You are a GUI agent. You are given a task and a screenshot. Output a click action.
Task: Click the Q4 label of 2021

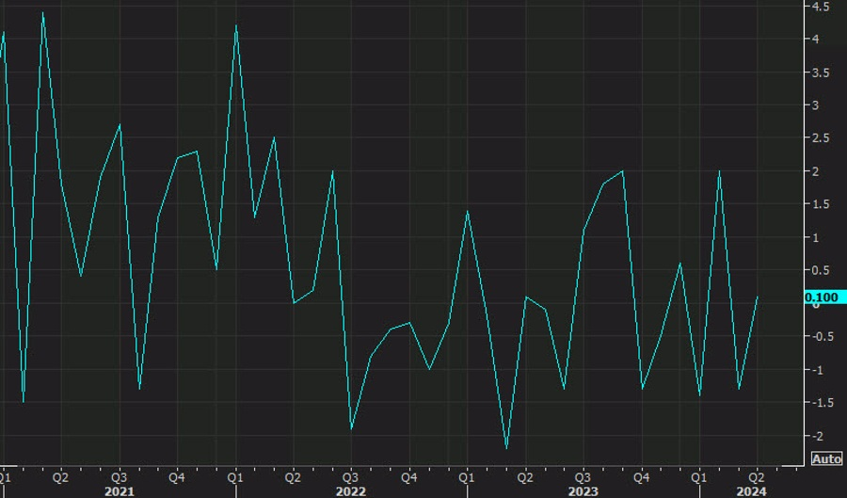pos(177,478)
